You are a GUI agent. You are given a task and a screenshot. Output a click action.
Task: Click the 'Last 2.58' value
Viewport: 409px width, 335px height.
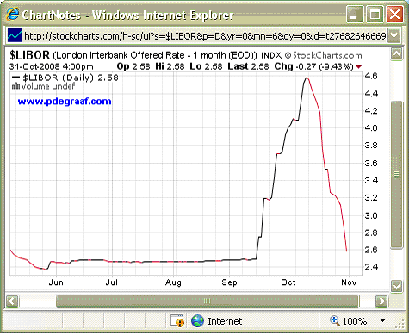tap(248, 66)
